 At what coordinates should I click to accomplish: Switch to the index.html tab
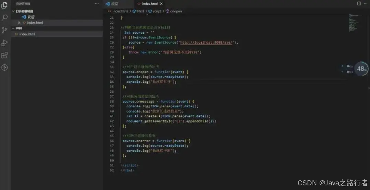[150, 4]
